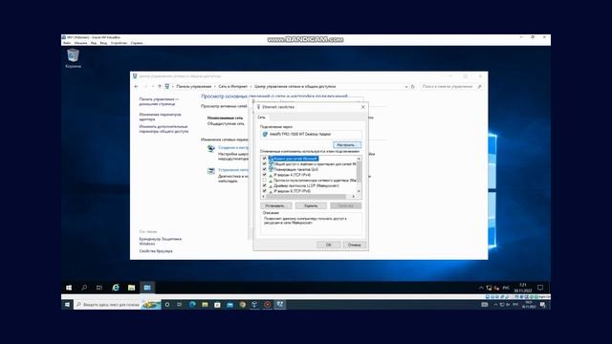The width and height of the screenshot is (612, 344).
Task: Open the guest Start menu button
Action: pyautogui.click(x=69, y=288)
